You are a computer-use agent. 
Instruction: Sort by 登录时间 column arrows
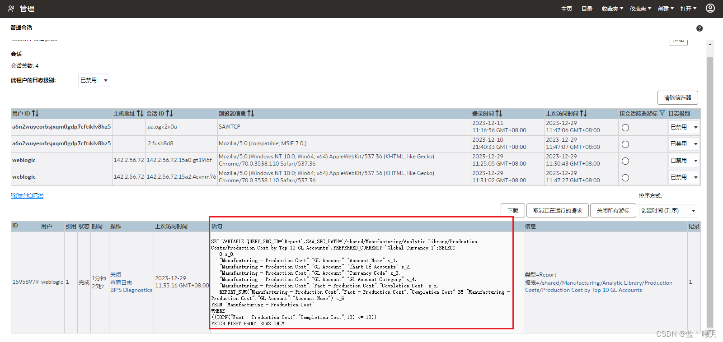[x=499, y=113]
